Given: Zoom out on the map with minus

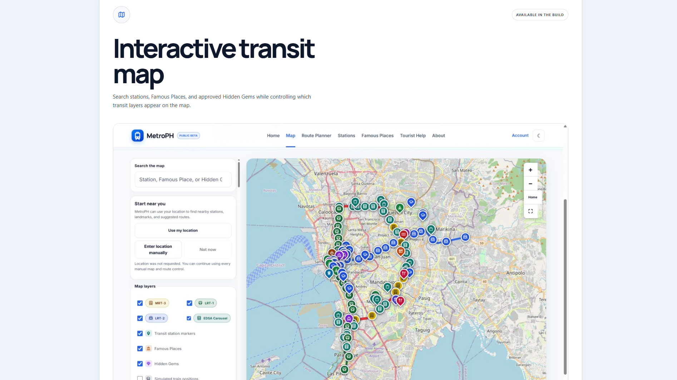Looking at the screenshot, I should click(530, 184).
